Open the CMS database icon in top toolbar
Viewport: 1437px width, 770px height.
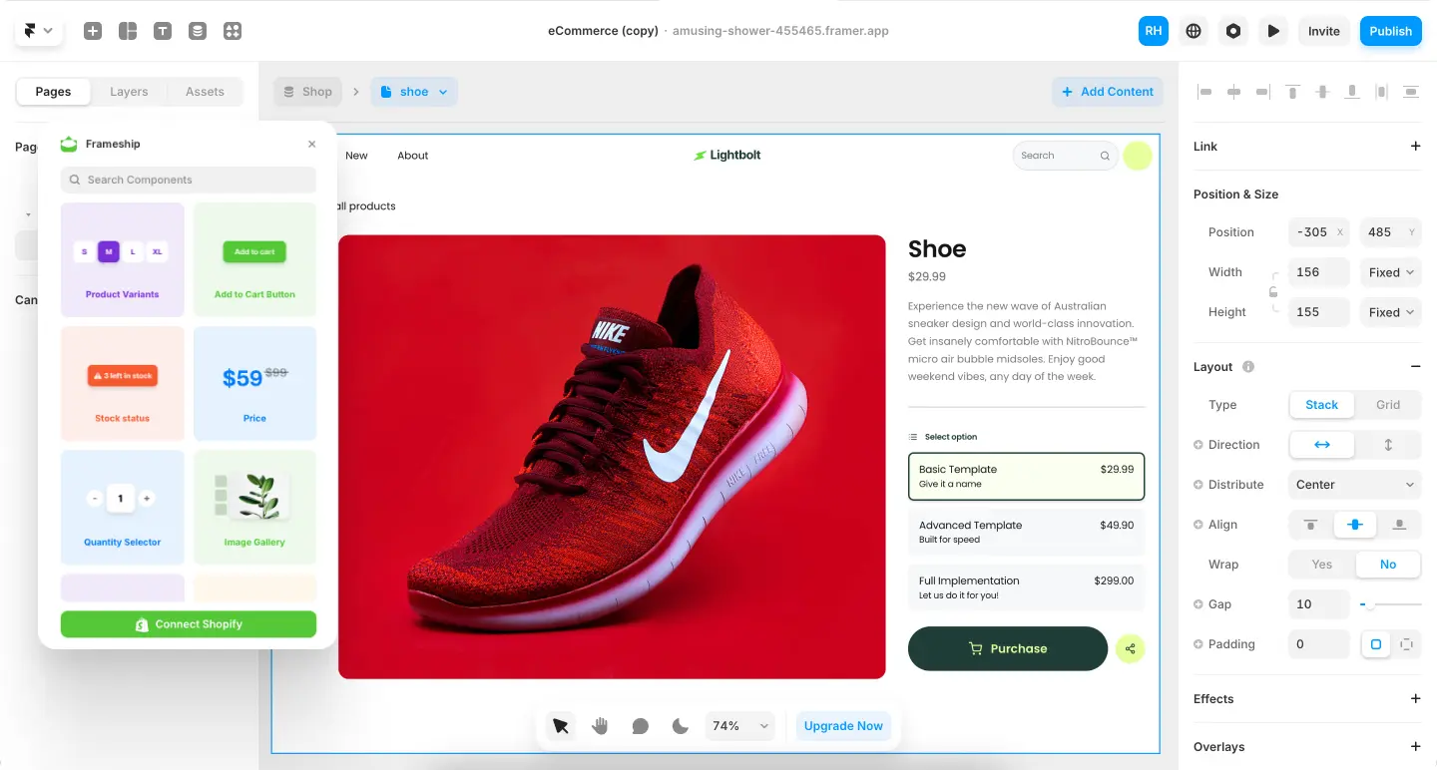click(x=198, y=31)
